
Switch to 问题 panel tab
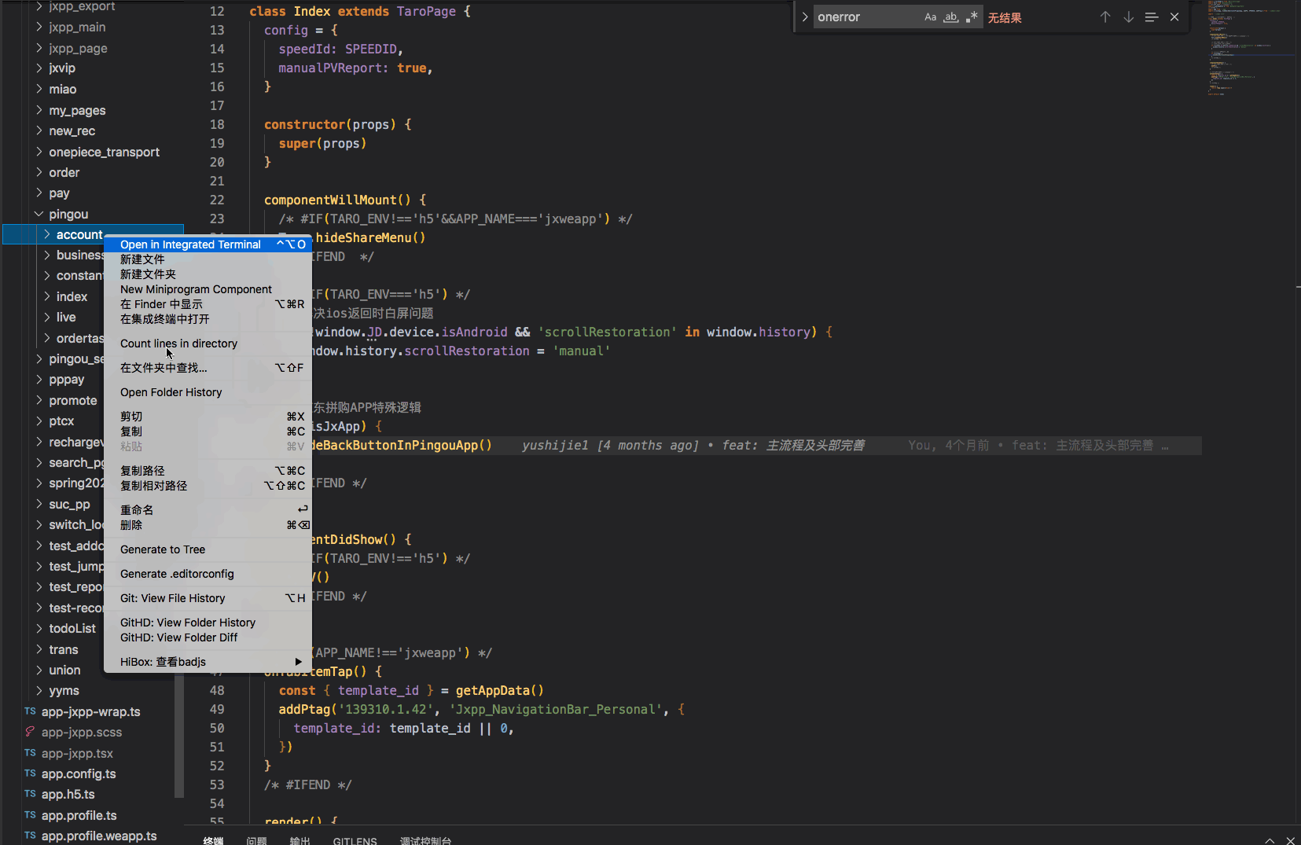point(256,840)
